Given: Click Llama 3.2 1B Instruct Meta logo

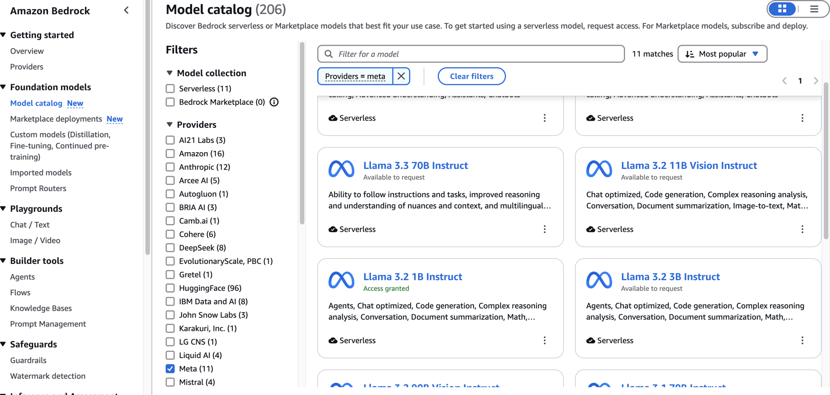Looking at the screenshot, I should tap(341, 280).
